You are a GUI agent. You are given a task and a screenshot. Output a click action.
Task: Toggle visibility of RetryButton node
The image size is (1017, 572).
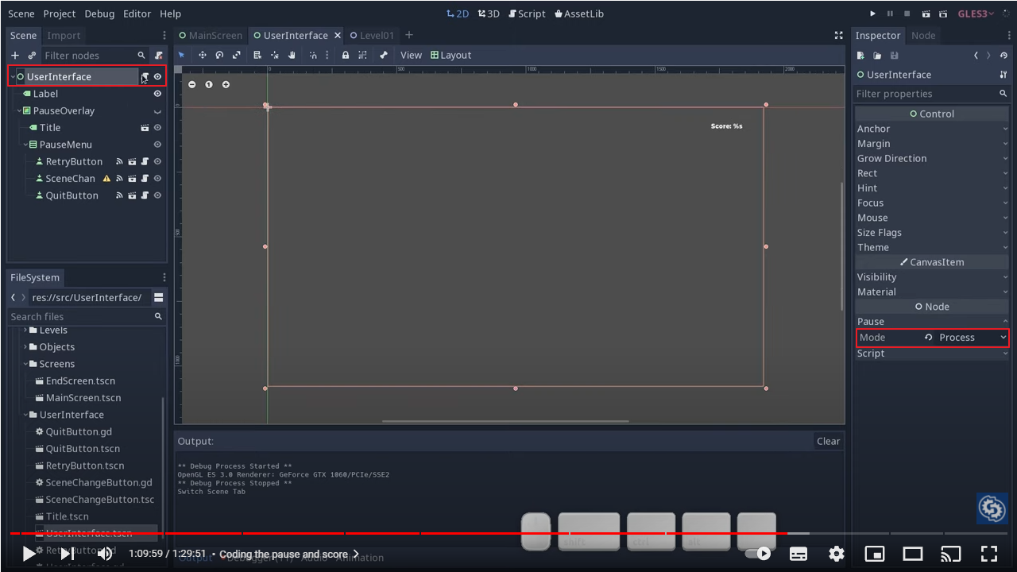tap(157, 161)
